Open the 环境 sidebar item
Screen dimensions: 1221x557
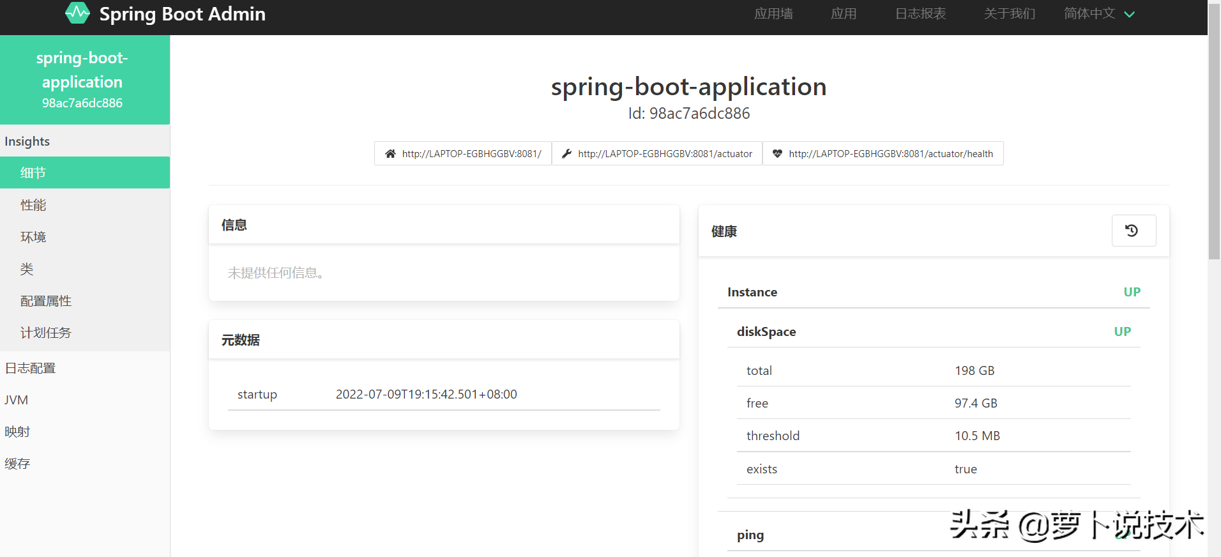pyautogui.click(x=85, y=237)
